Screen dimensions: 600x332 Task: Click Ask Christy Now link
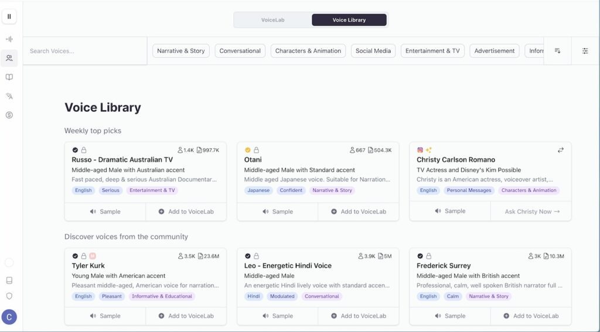pos(531,211)
